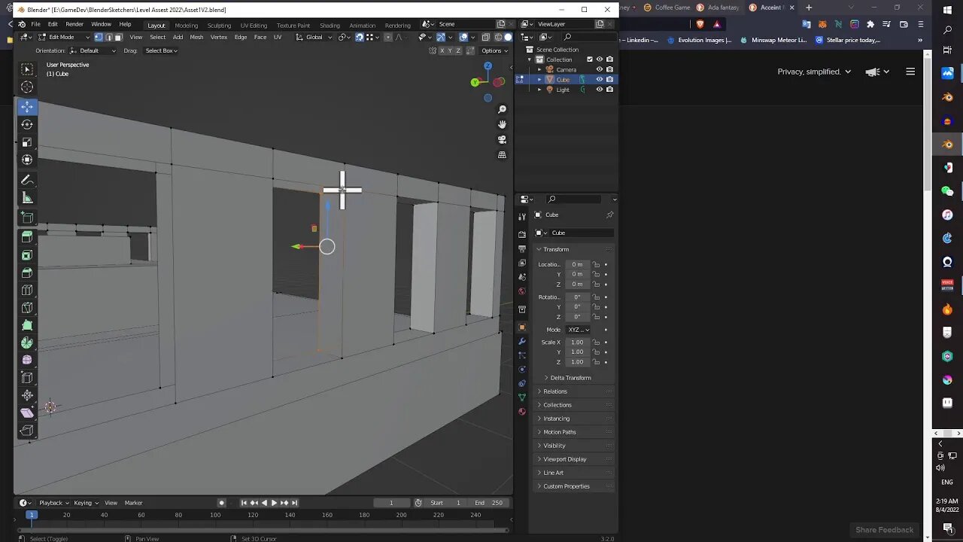Open the Render properties tab icon
963x542 pixels.
coord(522,234)
